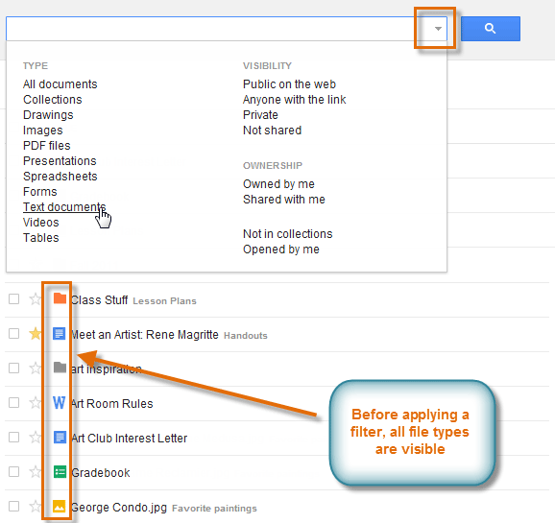Choose the Text documents filter
Screen dimensions: 555x523
tap(64, 207)
